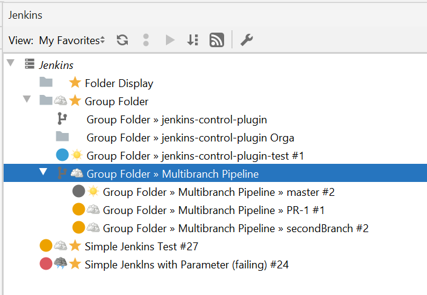Select the secondBranch #2 job
The height and width of the screenshot is (295, 427).
point(236,229)
